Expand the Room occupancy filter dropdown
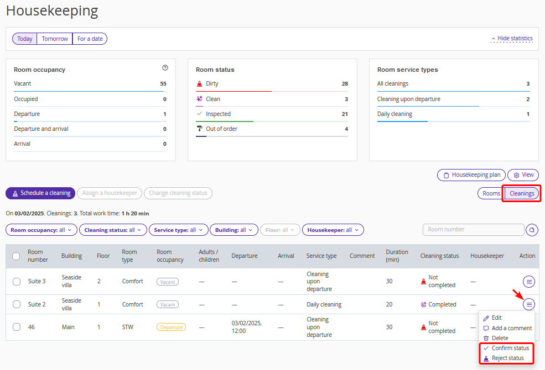The image size is (545, 370). [41, 230]
